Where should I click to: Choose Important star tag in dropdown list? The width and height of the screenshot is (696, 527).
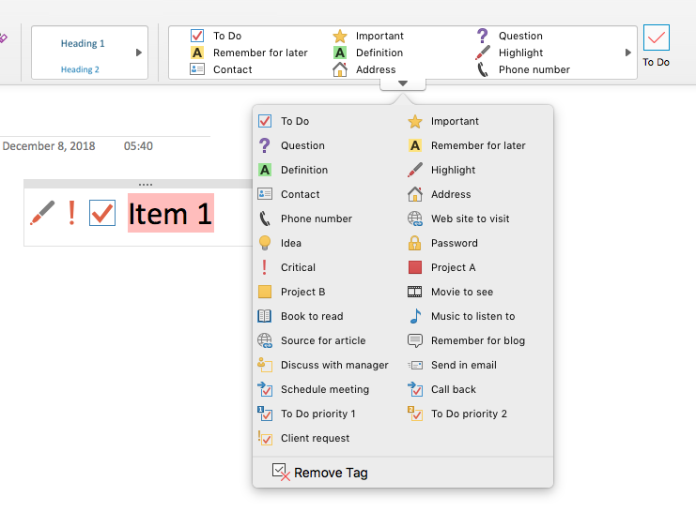(x=443, y=121)
